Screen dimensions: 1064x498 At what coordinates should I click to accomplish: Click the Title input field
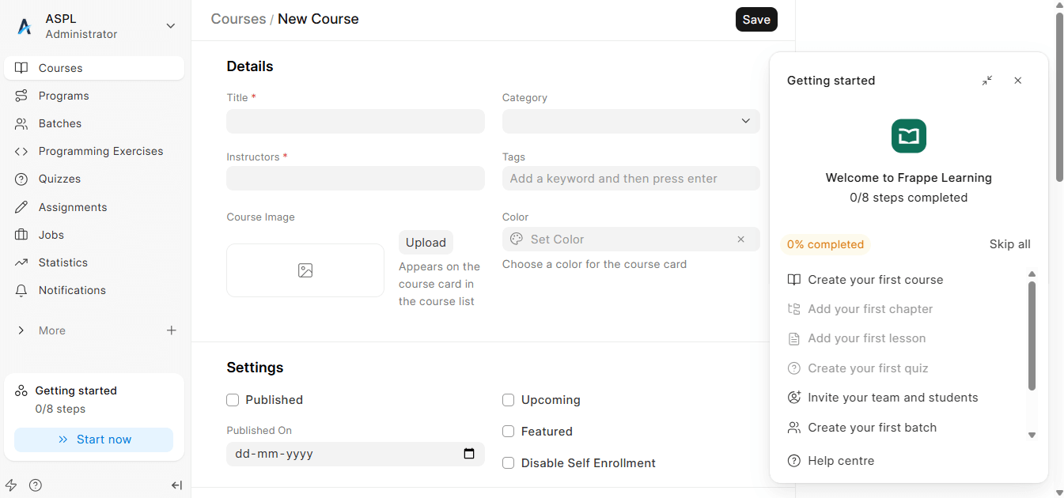355,121
